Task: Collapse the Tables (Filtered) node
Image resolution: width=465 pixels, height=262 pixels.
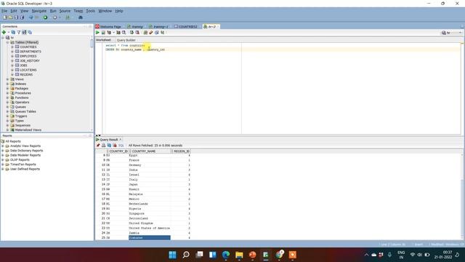Action: point(8,42)
